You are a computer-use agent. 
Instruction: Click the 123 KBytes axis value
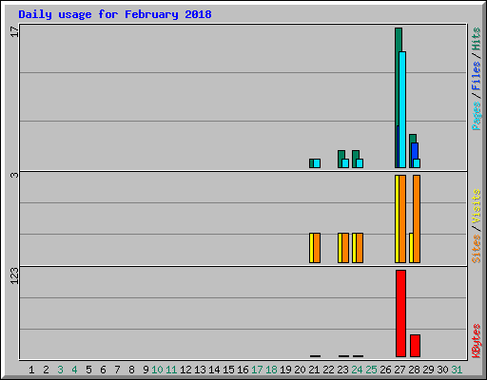tap(14, 275)
